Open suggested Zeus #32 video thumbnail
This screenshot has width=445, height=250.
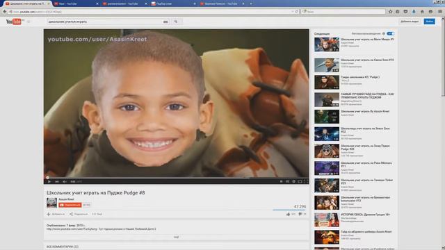coord(327,134)
